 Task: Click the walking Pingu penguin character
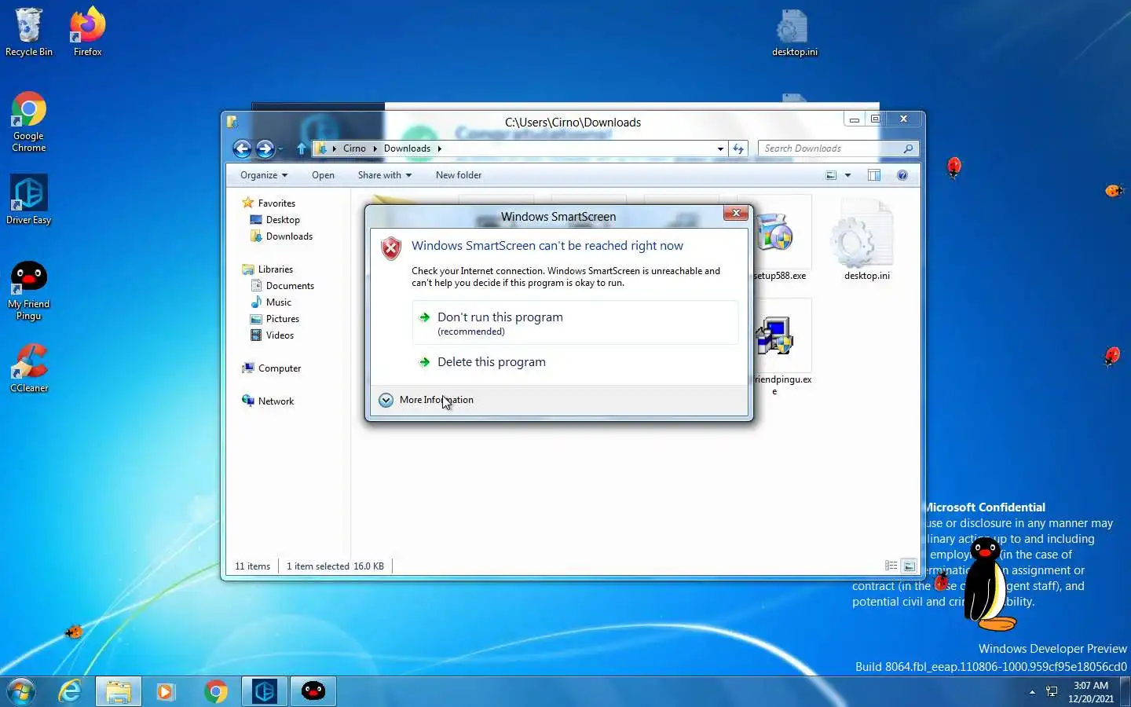pos(986,584)
